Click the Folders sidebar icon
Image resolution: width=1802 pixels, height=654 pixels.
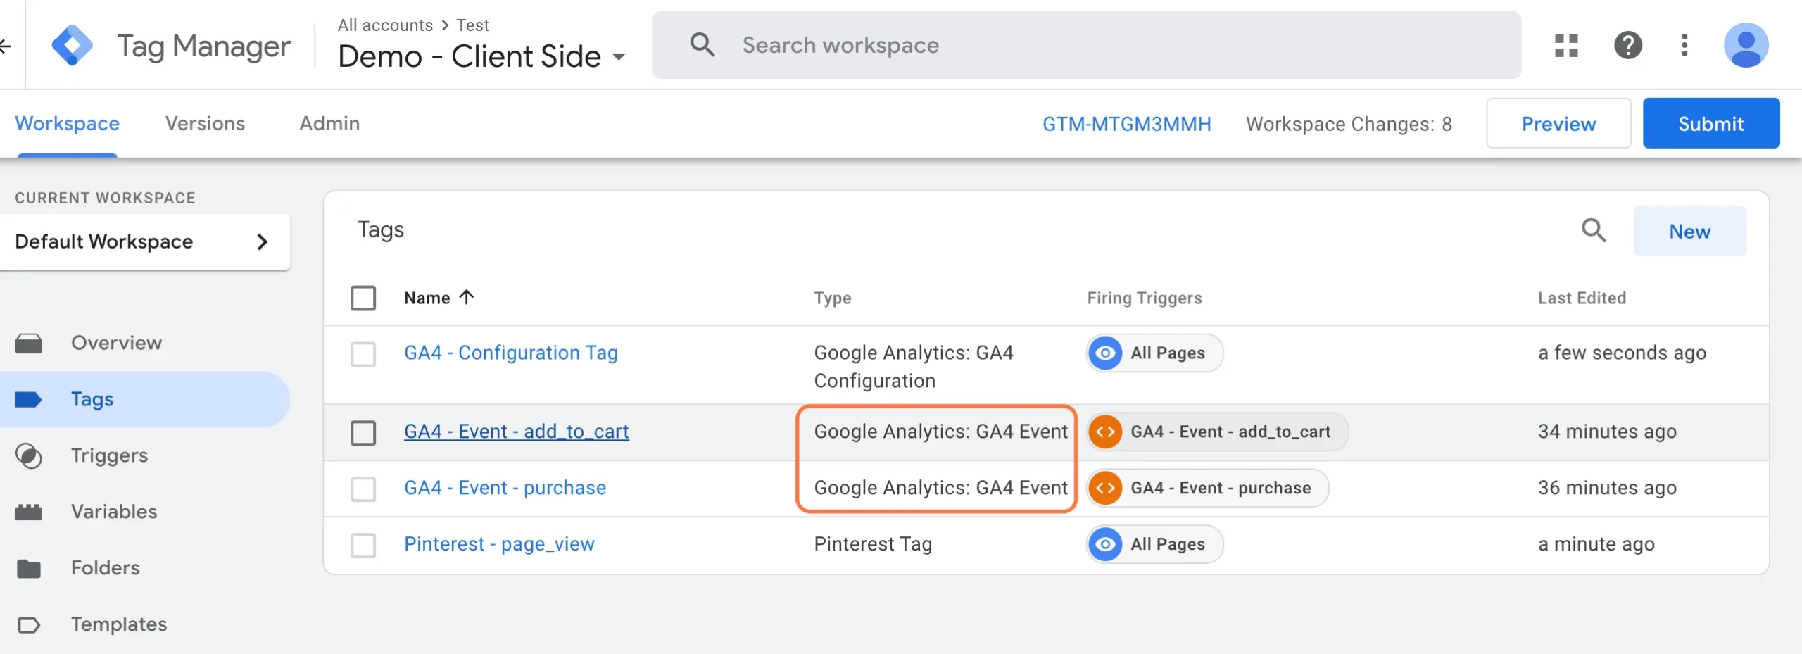click(x=29, y=568)
